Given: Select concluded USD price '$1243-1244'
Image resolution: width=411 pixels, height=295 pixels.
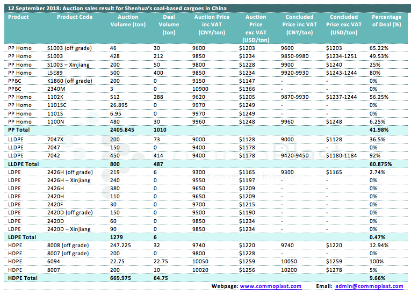Looking at the screenshot, I should (341, 73).
